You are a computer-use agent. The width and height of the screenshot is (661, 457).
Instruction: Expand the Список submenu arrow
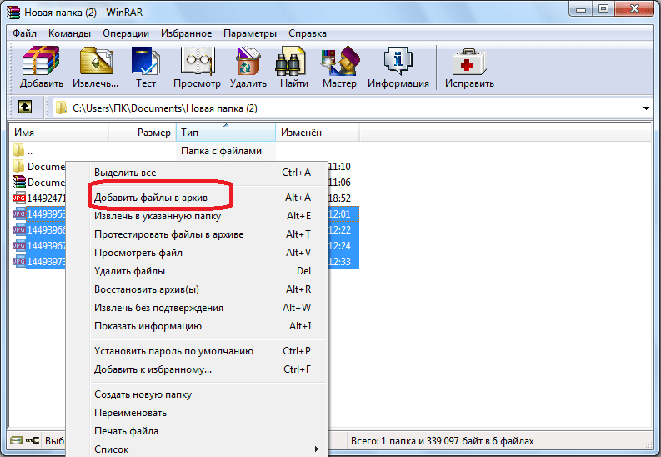tap(317, 449)
